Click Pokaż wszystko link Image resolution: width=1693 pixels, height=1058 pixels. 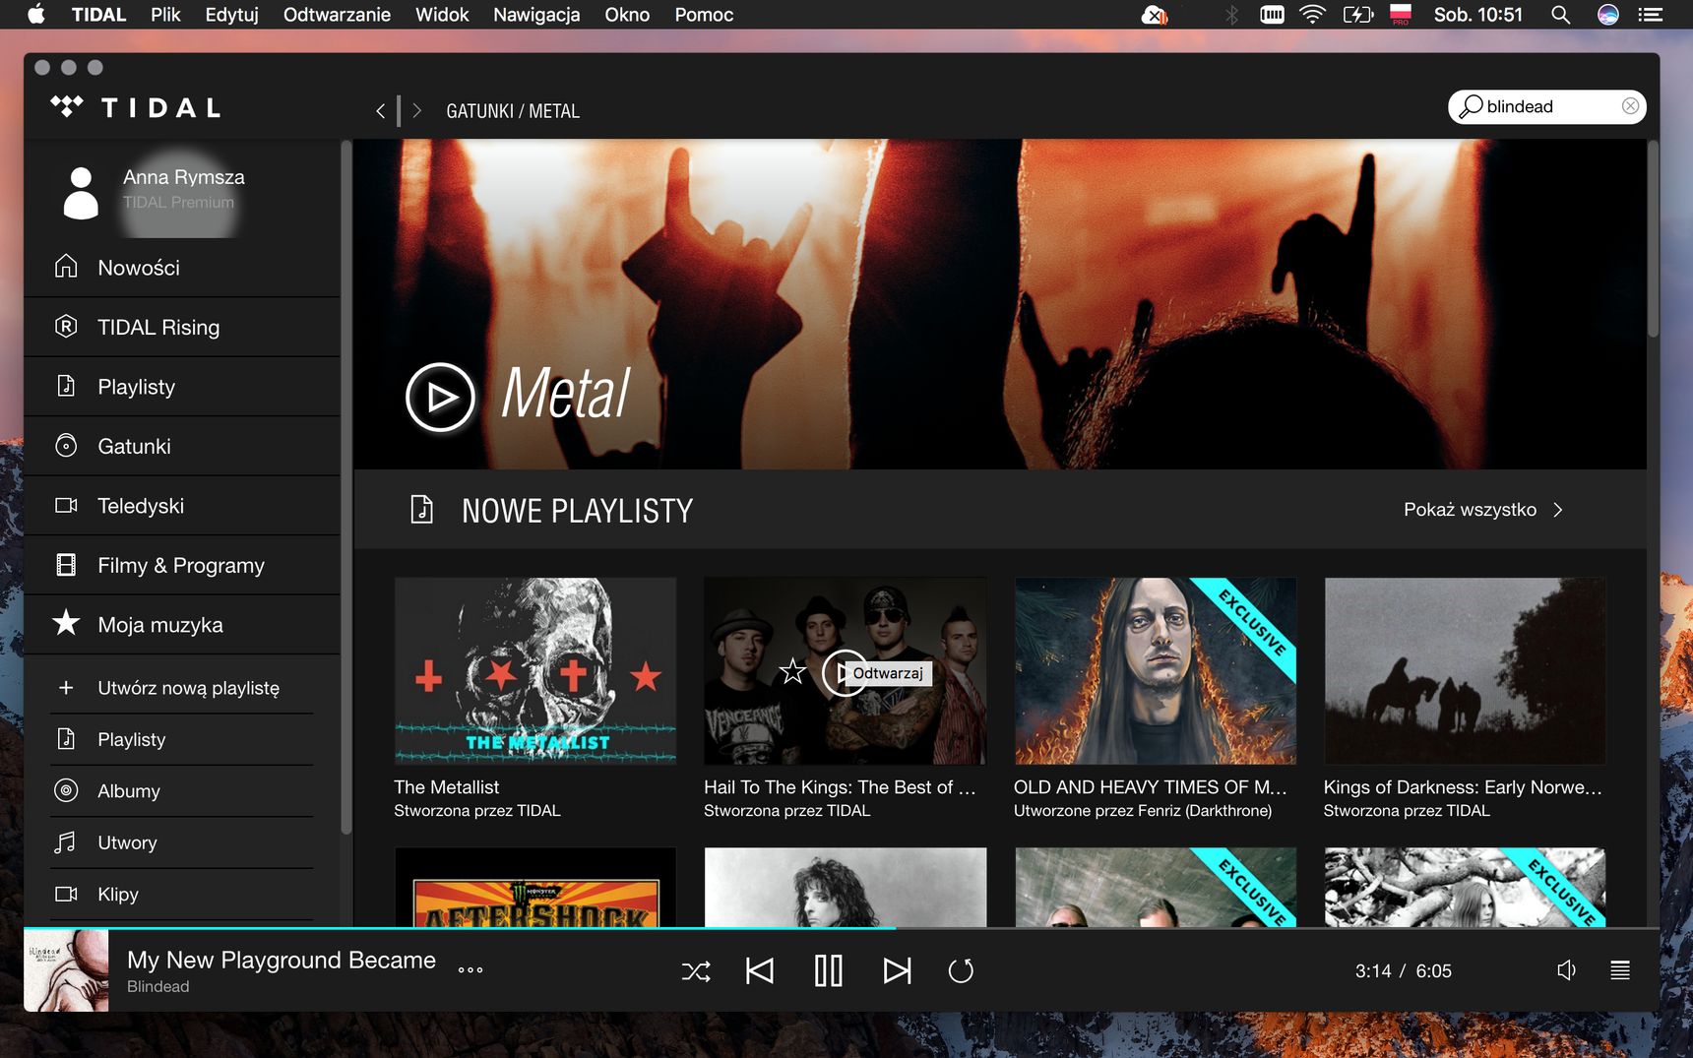(1470, 510)
